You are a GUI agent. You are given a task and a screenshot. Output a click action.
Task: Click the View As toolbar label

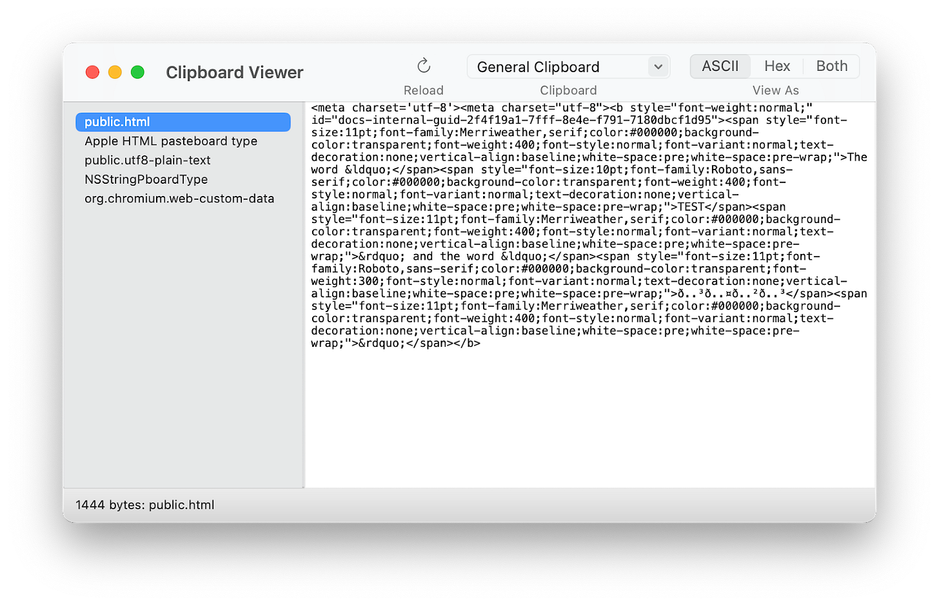(775, 90)
